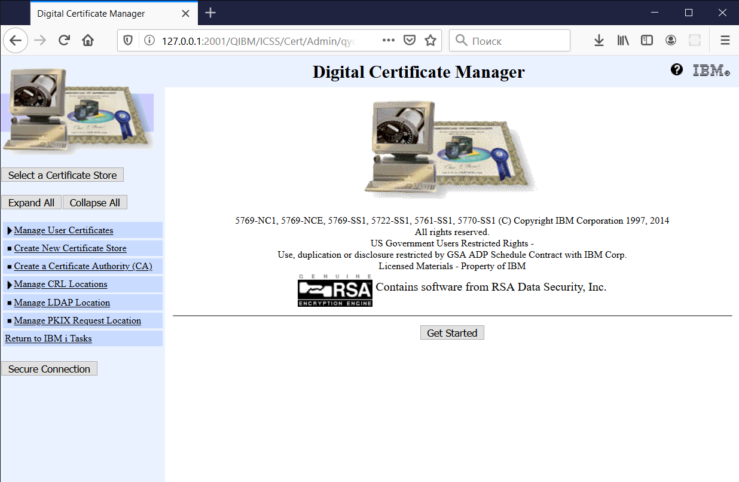Minimize the browser window

pyautogui.click(x=656, y=13)
